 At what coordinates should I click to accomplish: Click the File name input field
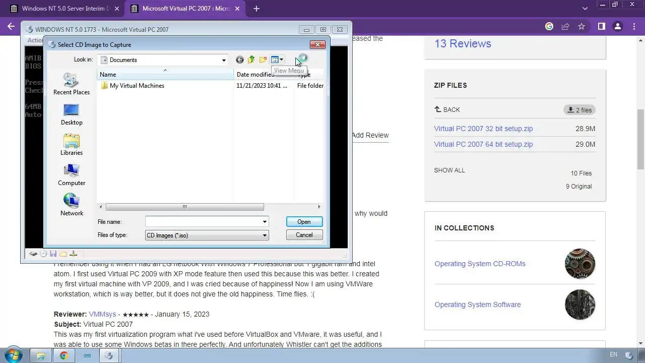[203, 222]
